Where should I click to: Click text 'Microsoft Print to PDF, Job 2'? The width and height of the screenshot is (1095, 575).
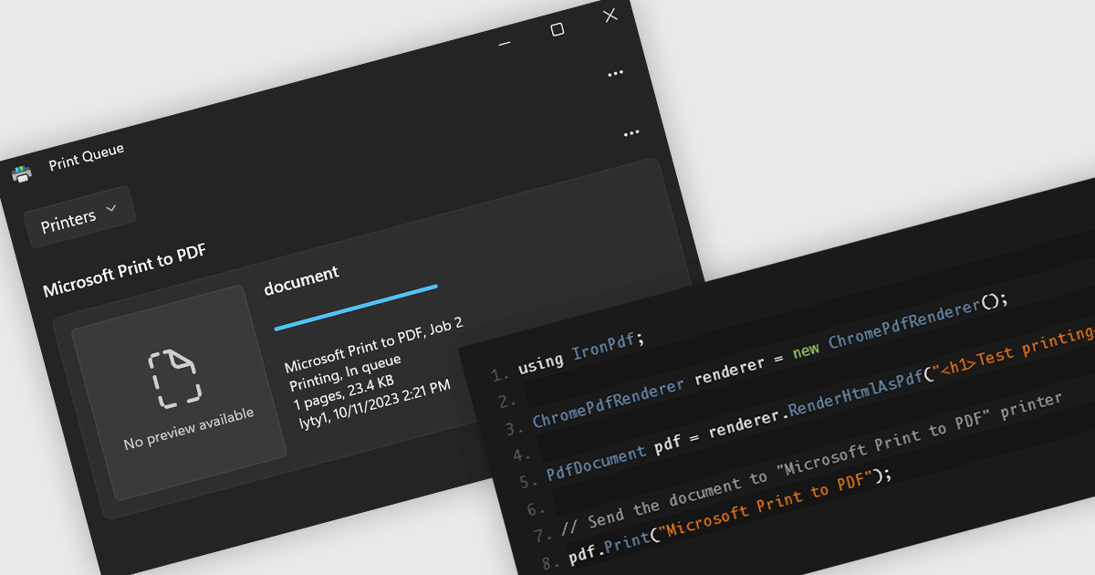pos(374,345)
